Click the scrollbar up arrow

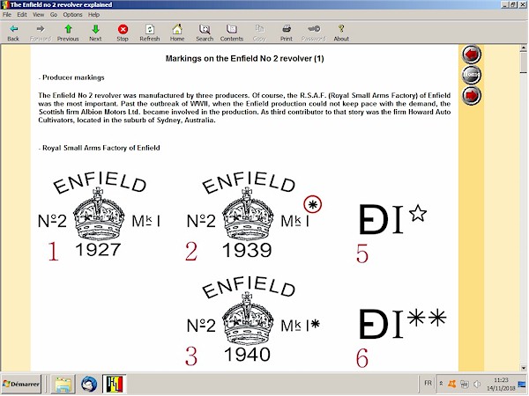[x=523, y=48]
